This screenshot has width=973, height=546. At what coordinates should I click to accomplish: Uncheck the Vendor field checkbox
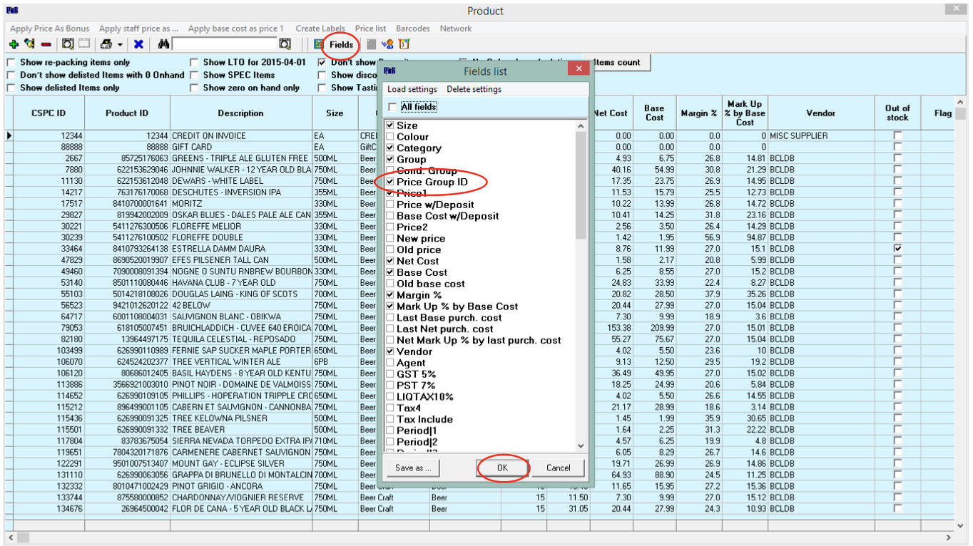tap(389, 351)
